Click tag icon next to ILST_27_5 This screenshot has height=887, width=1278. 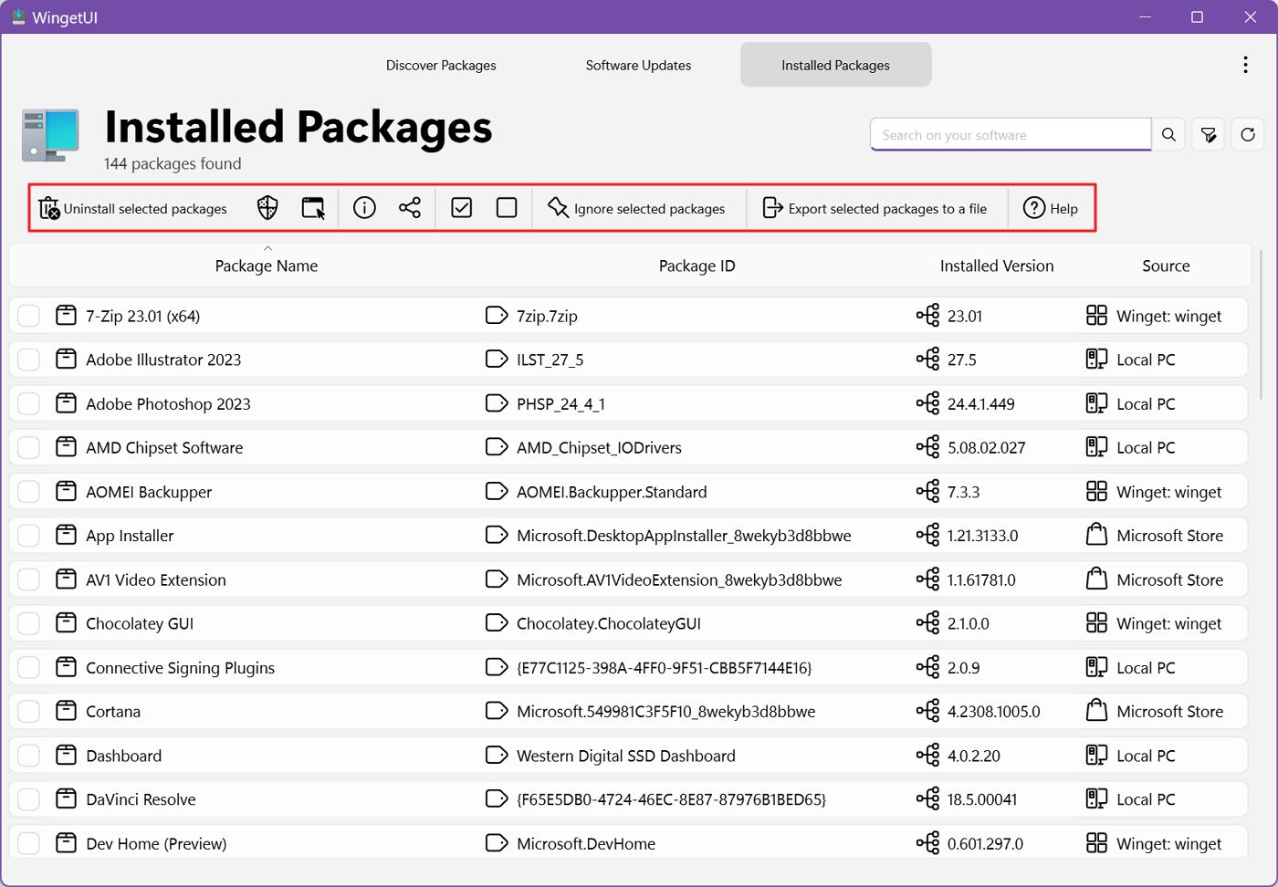click(497, 360)
